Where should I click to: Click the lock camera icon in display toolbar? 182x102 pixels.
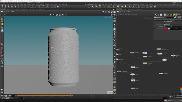tap(114, 24)
